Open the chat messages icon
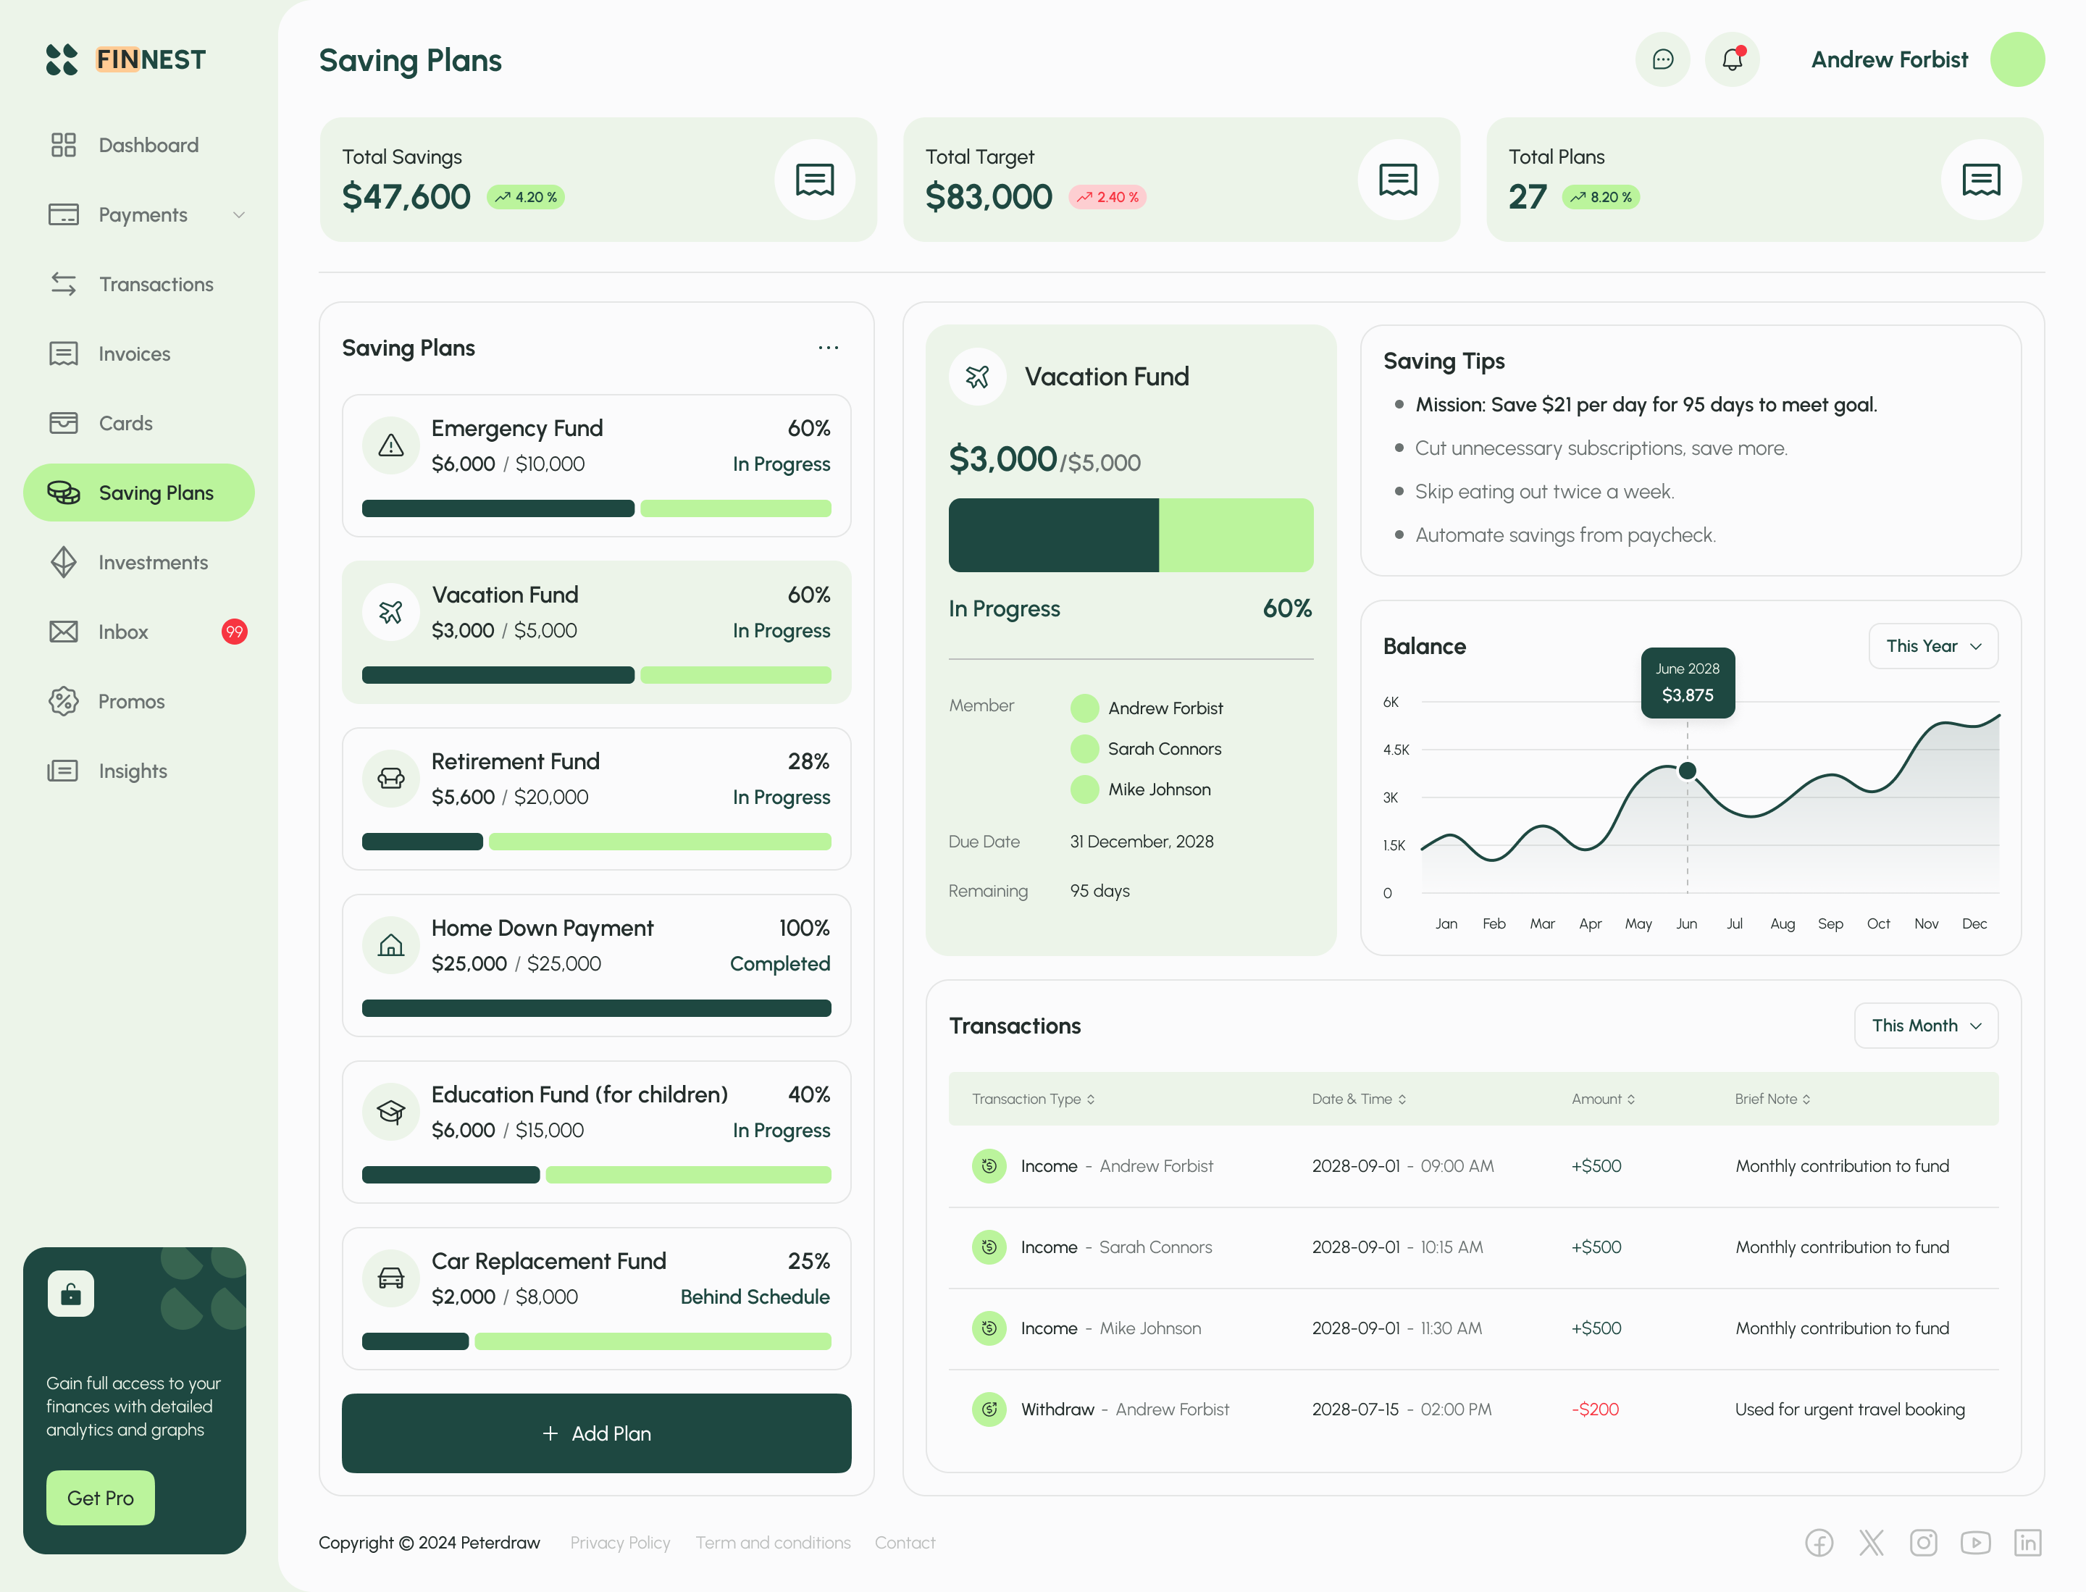Screen dimensions: 2086x1592 [1662, 59]
